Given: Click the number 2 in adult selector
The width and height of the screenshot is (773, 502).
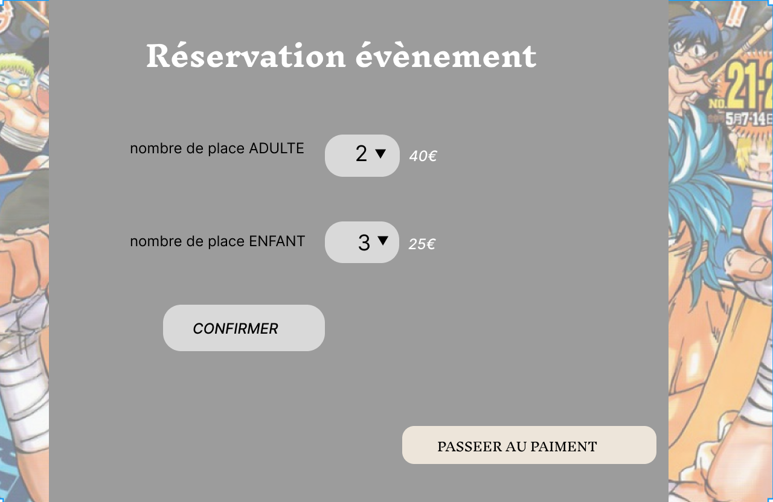Looking at the screenshot, I should [361, 154].
